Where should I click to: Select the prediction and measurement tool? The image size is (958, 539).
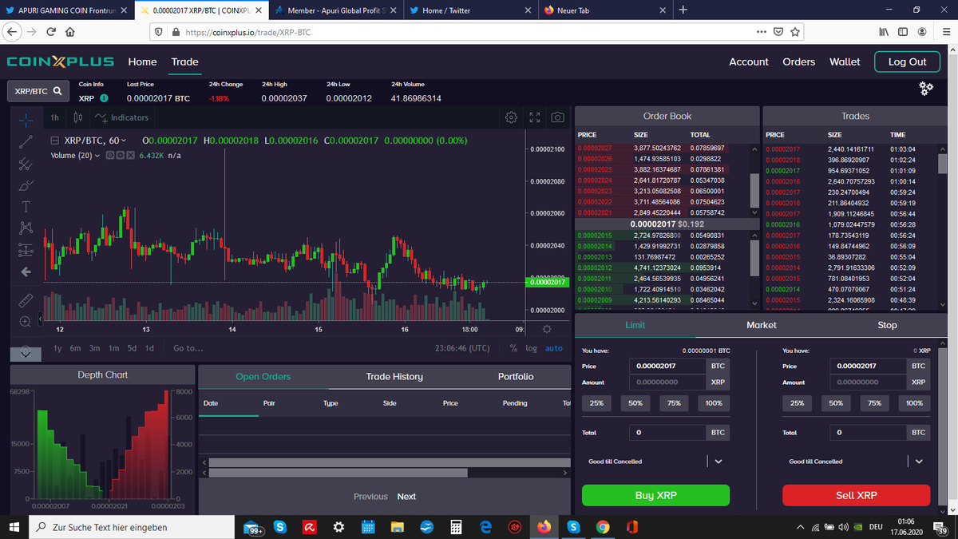click(x=26, y=250)
